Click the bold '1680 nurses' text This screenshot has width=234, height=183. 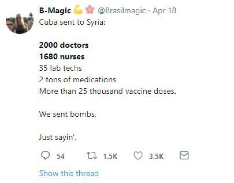tap(62, 57)
